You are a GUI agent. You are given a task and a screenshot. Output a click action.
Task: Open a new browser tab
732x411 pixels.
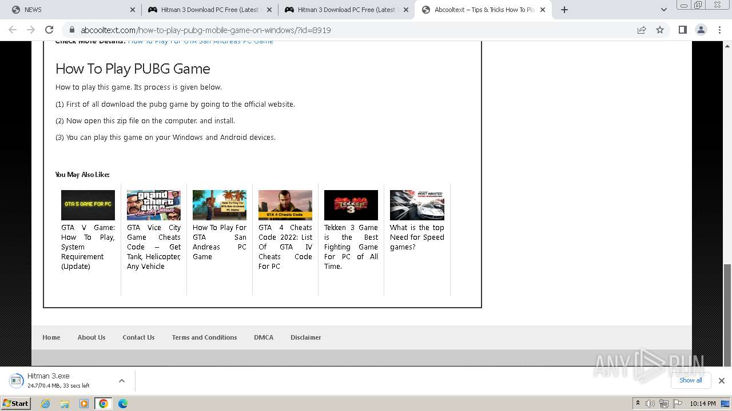(x=564, y=10)
